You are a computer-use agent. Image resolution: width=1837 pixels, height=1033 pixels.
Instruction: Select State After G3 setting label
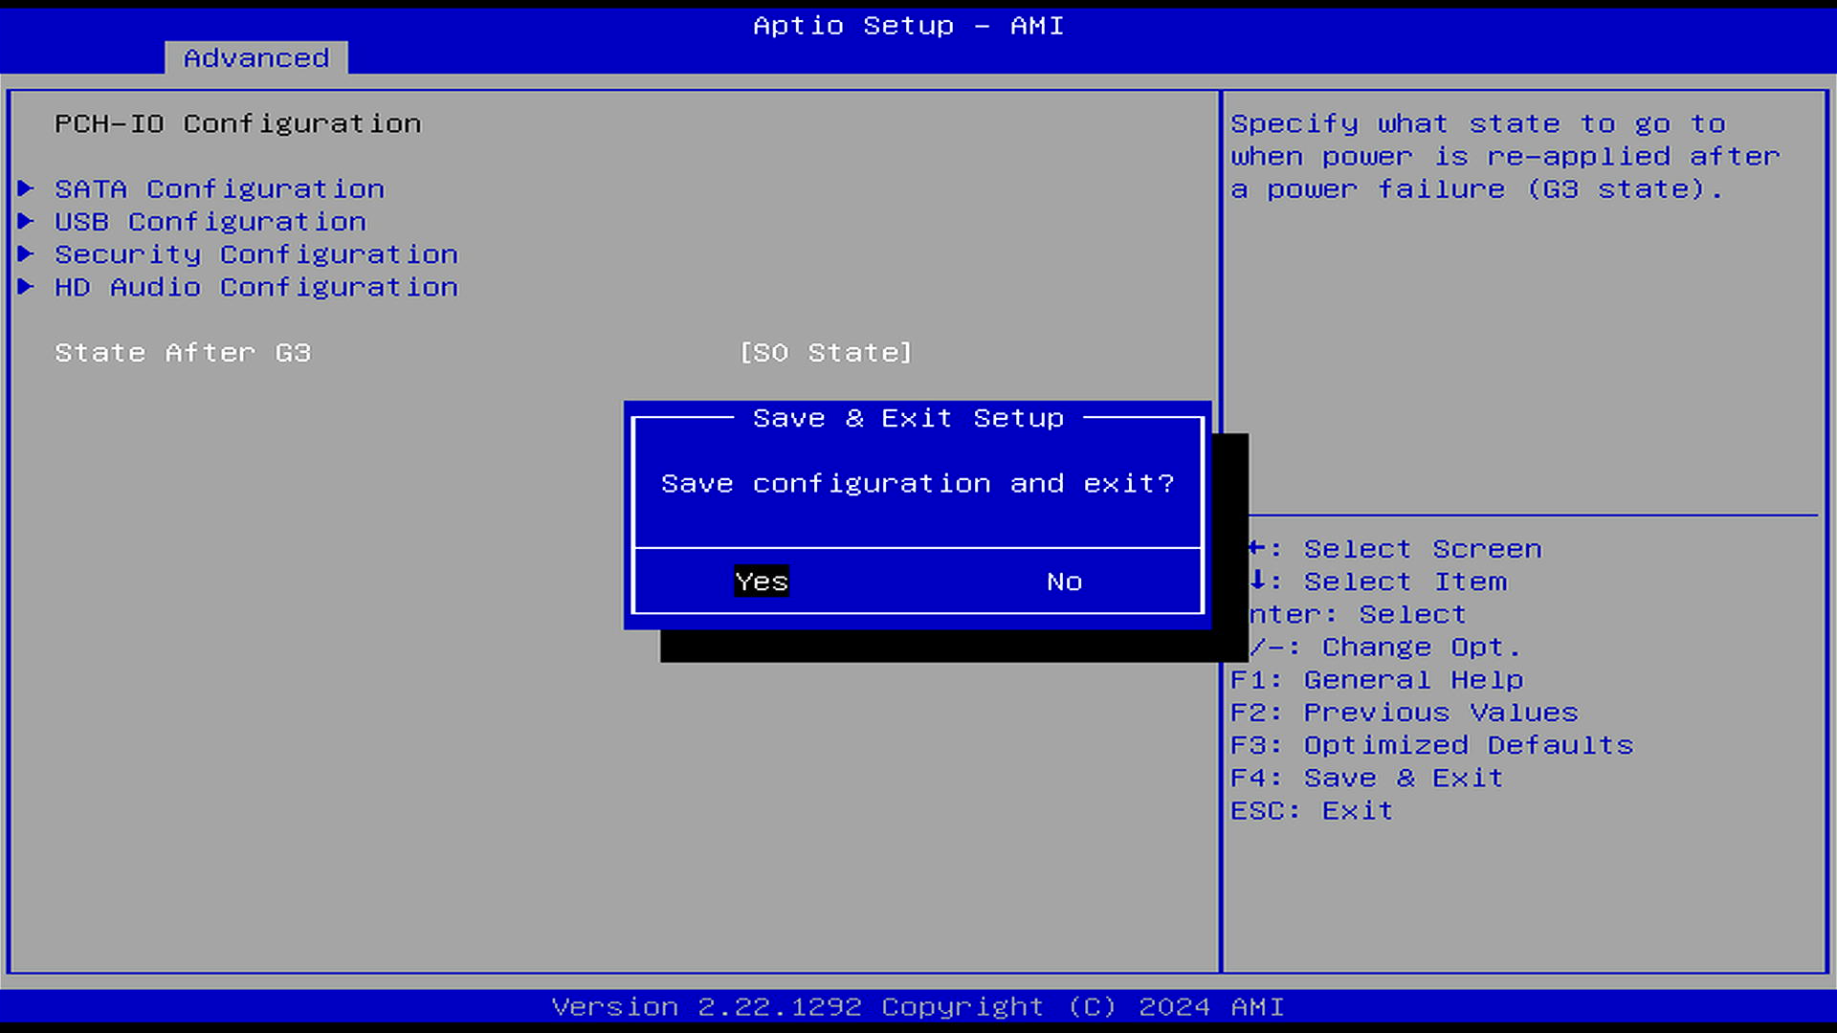(182, 353)
